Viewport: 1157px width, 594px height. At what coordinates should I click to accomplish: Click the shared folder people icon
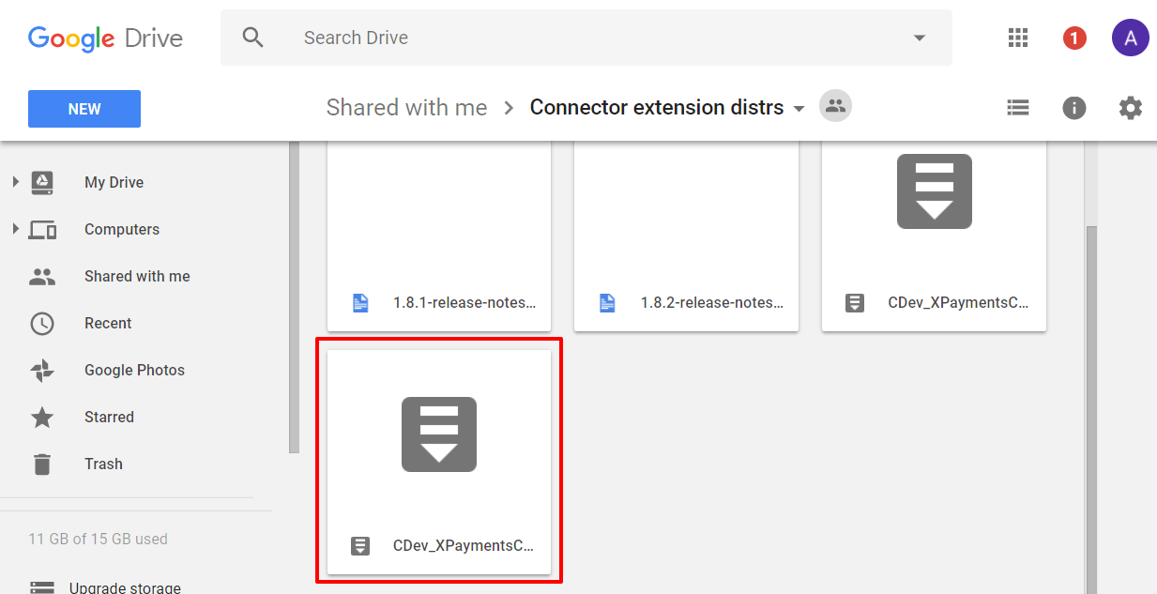tap(835, 105)
